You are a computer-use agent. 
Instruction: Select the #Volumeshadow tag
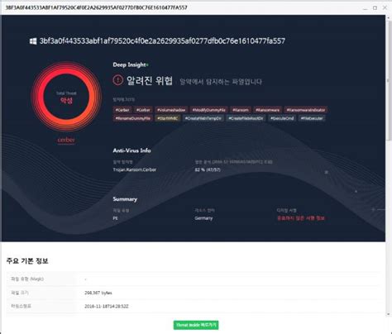(x=171, y=110)
